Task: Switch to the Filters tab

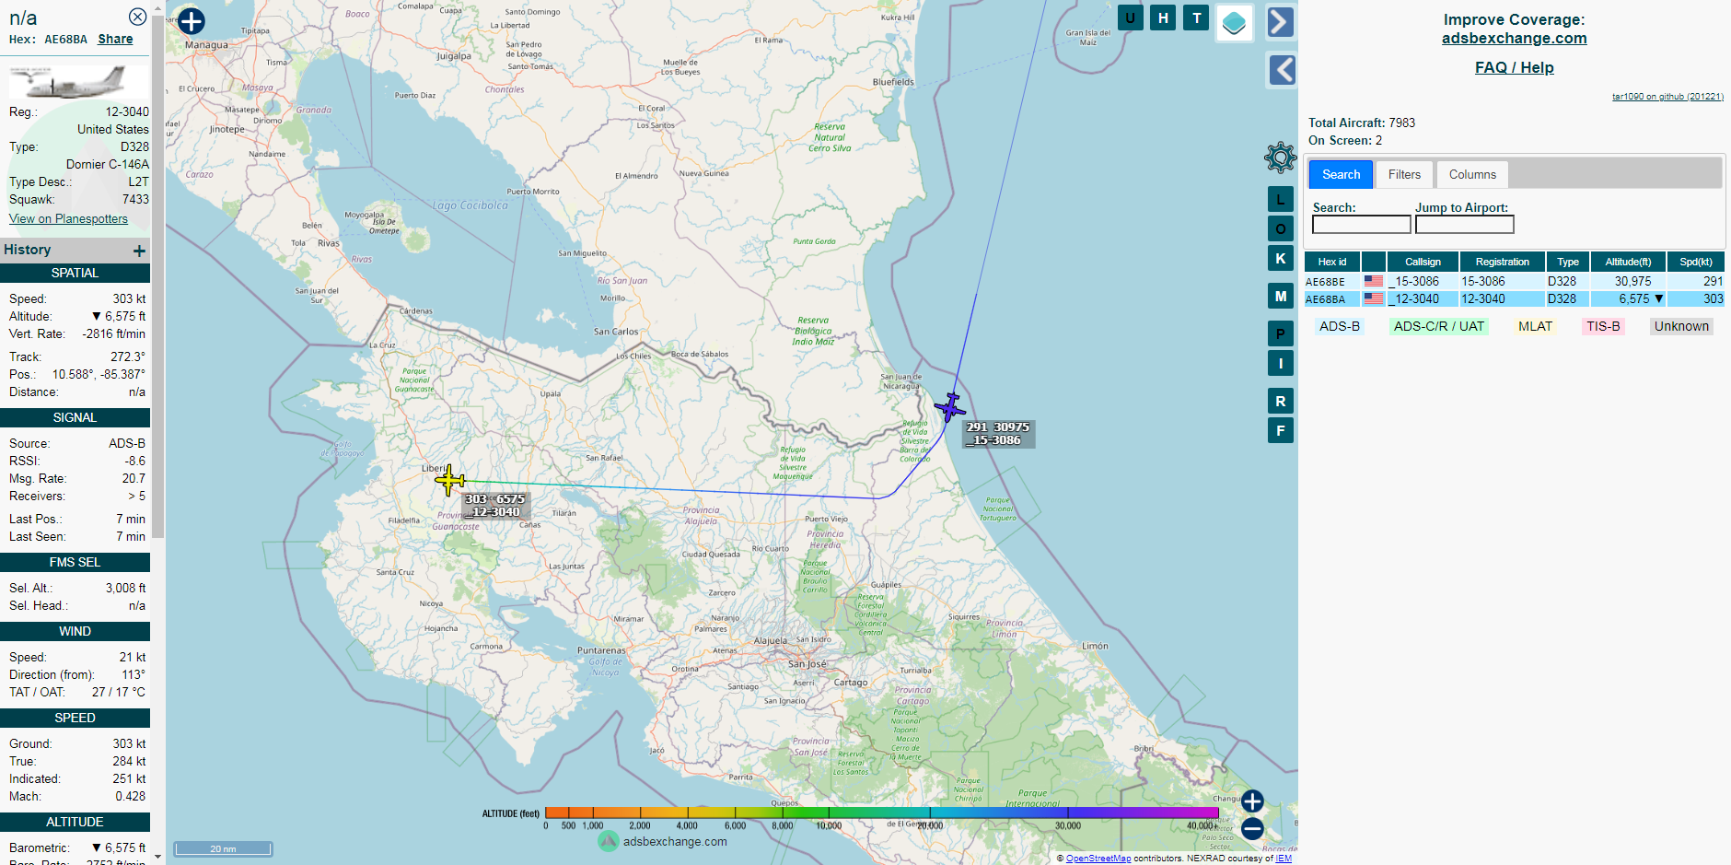Action: 1404,174
